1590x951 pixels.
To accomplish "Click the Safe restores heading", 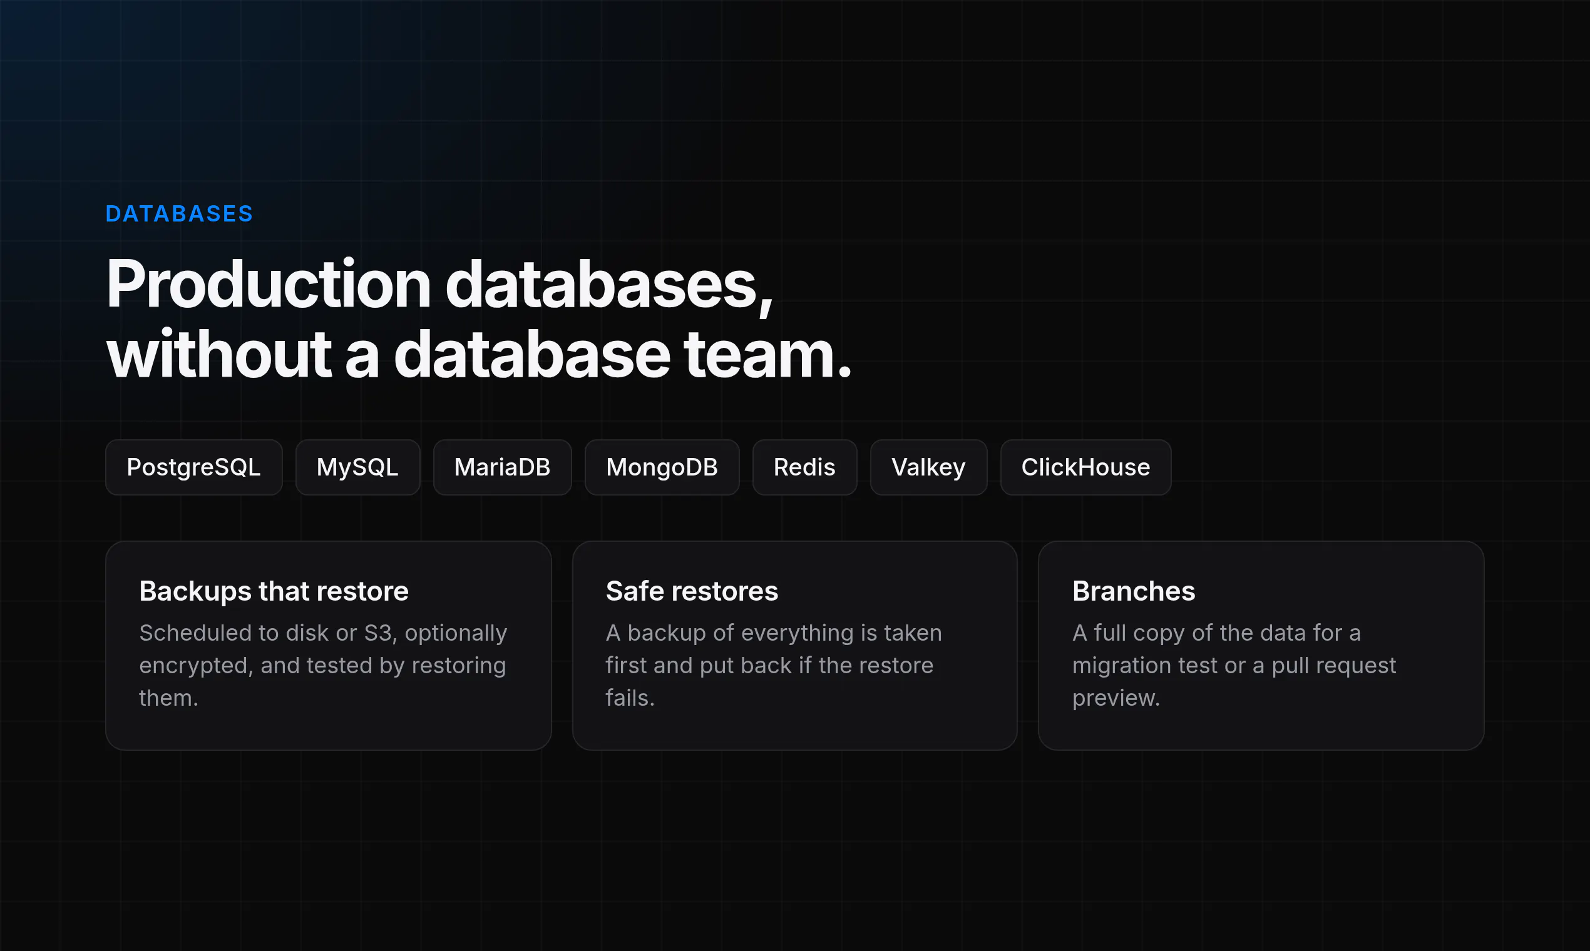I will point(692,591).
